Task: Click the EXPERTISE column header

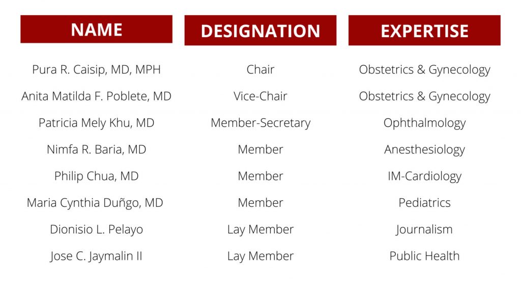Action: pyautogui.click(x=424, y=31)
